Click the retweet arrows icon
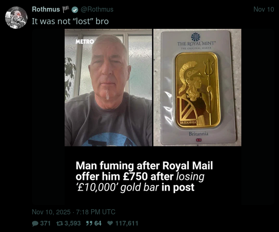The width and height of the screenshot is (279, 232). [60, 223]
